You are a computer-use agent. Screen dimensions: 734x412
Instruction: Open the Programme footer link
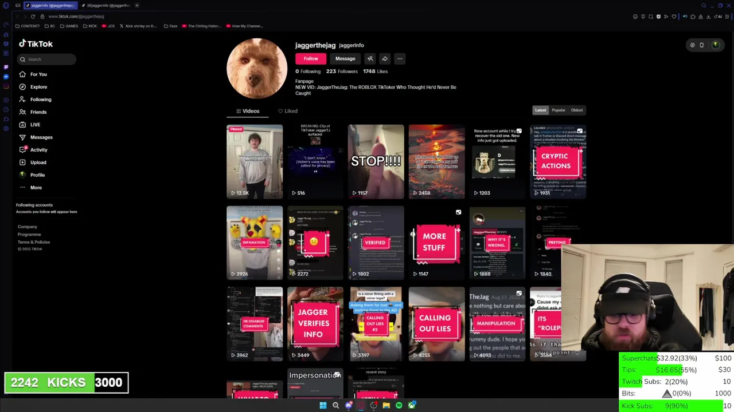coord(29,235)
